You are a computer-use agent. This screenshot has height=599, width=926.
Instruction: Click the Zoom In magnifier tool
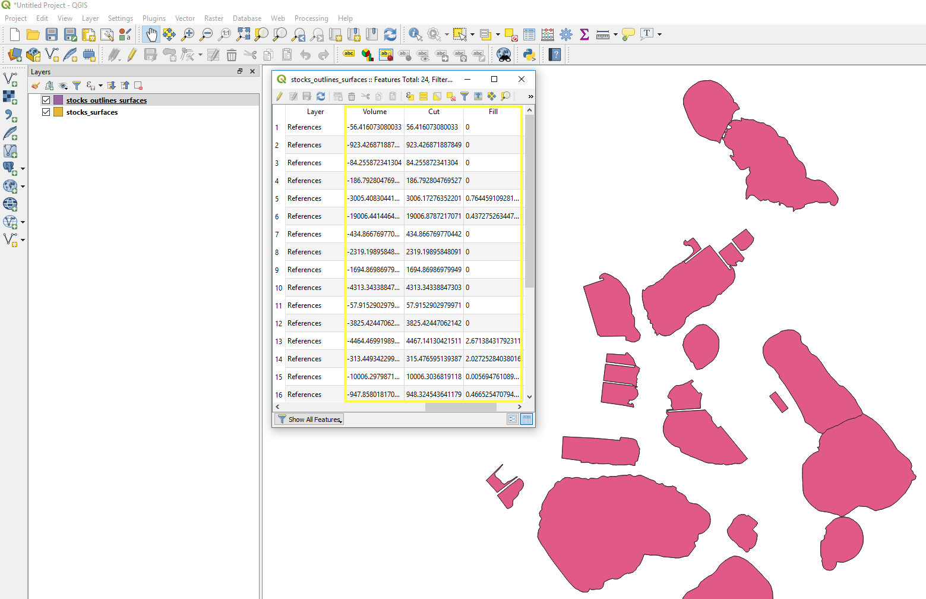188,34
